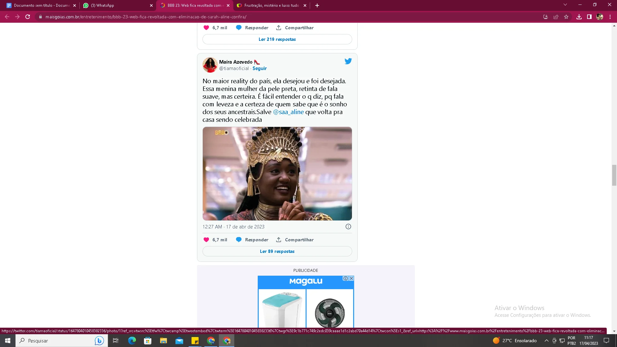Viewport: 617px width, 347px height.
Task: Click Responder on Maíra's tweet
Action: coord(252,240)
